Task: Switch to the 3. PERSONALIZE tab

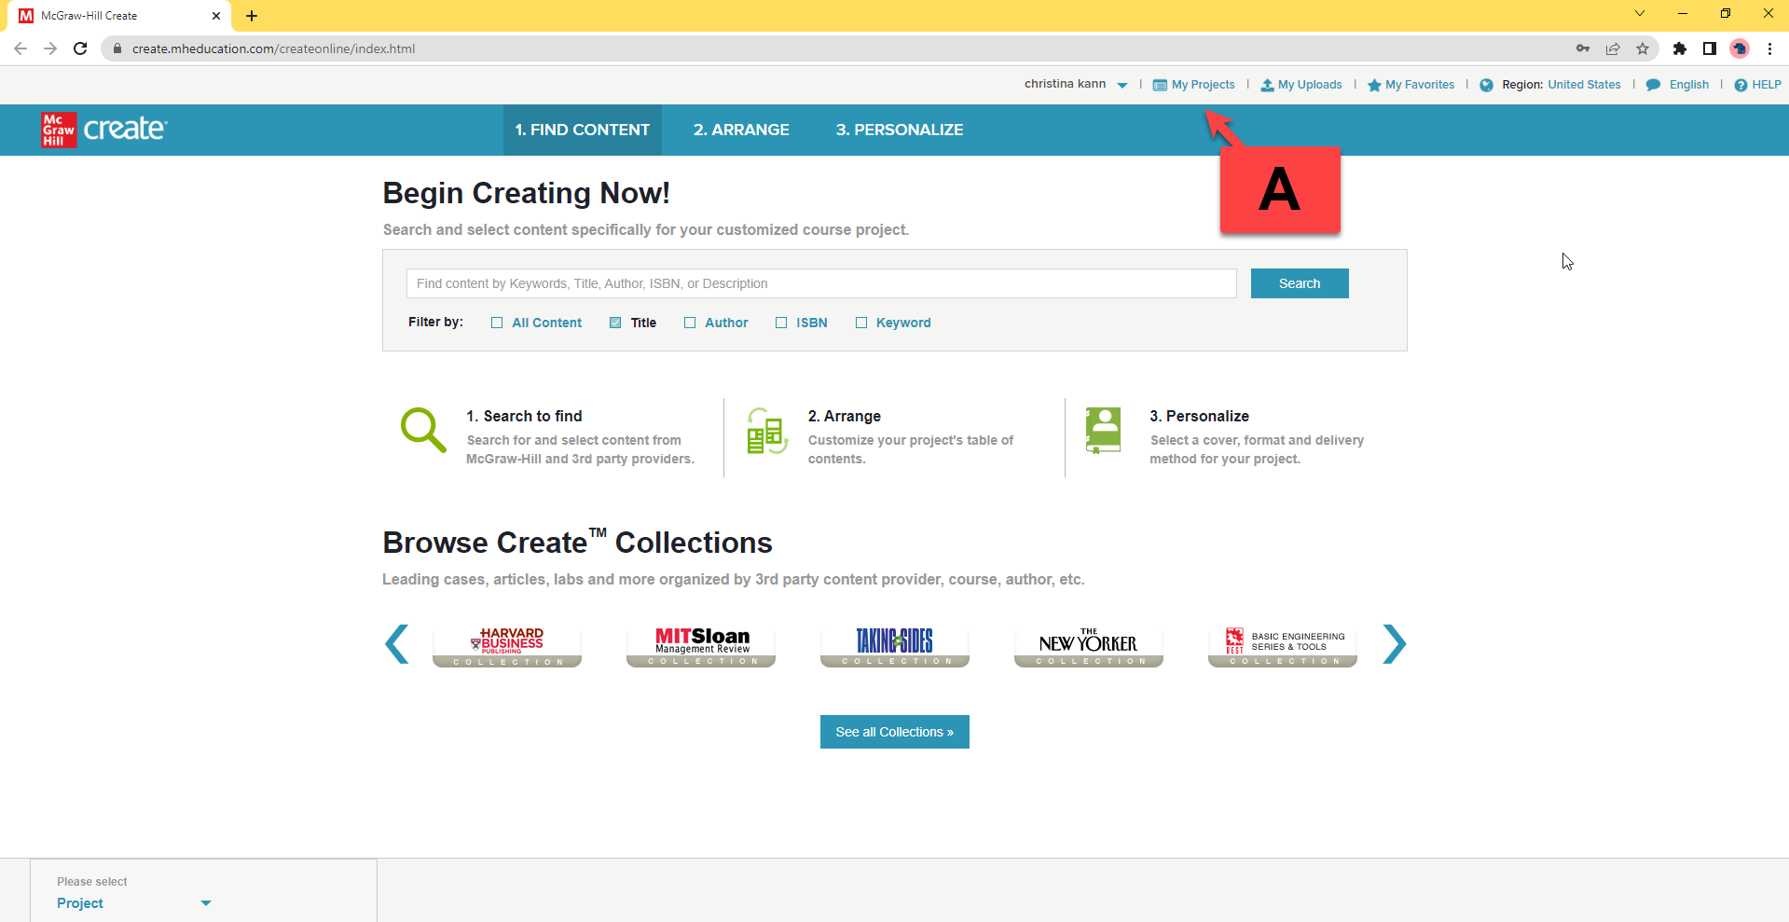Action: coord(900,130)
